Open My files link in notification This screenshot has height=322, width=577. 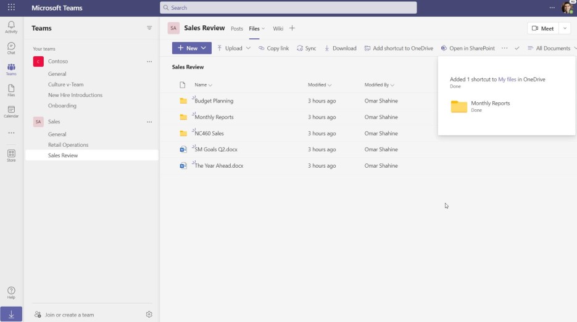click(x=507, y=79)
